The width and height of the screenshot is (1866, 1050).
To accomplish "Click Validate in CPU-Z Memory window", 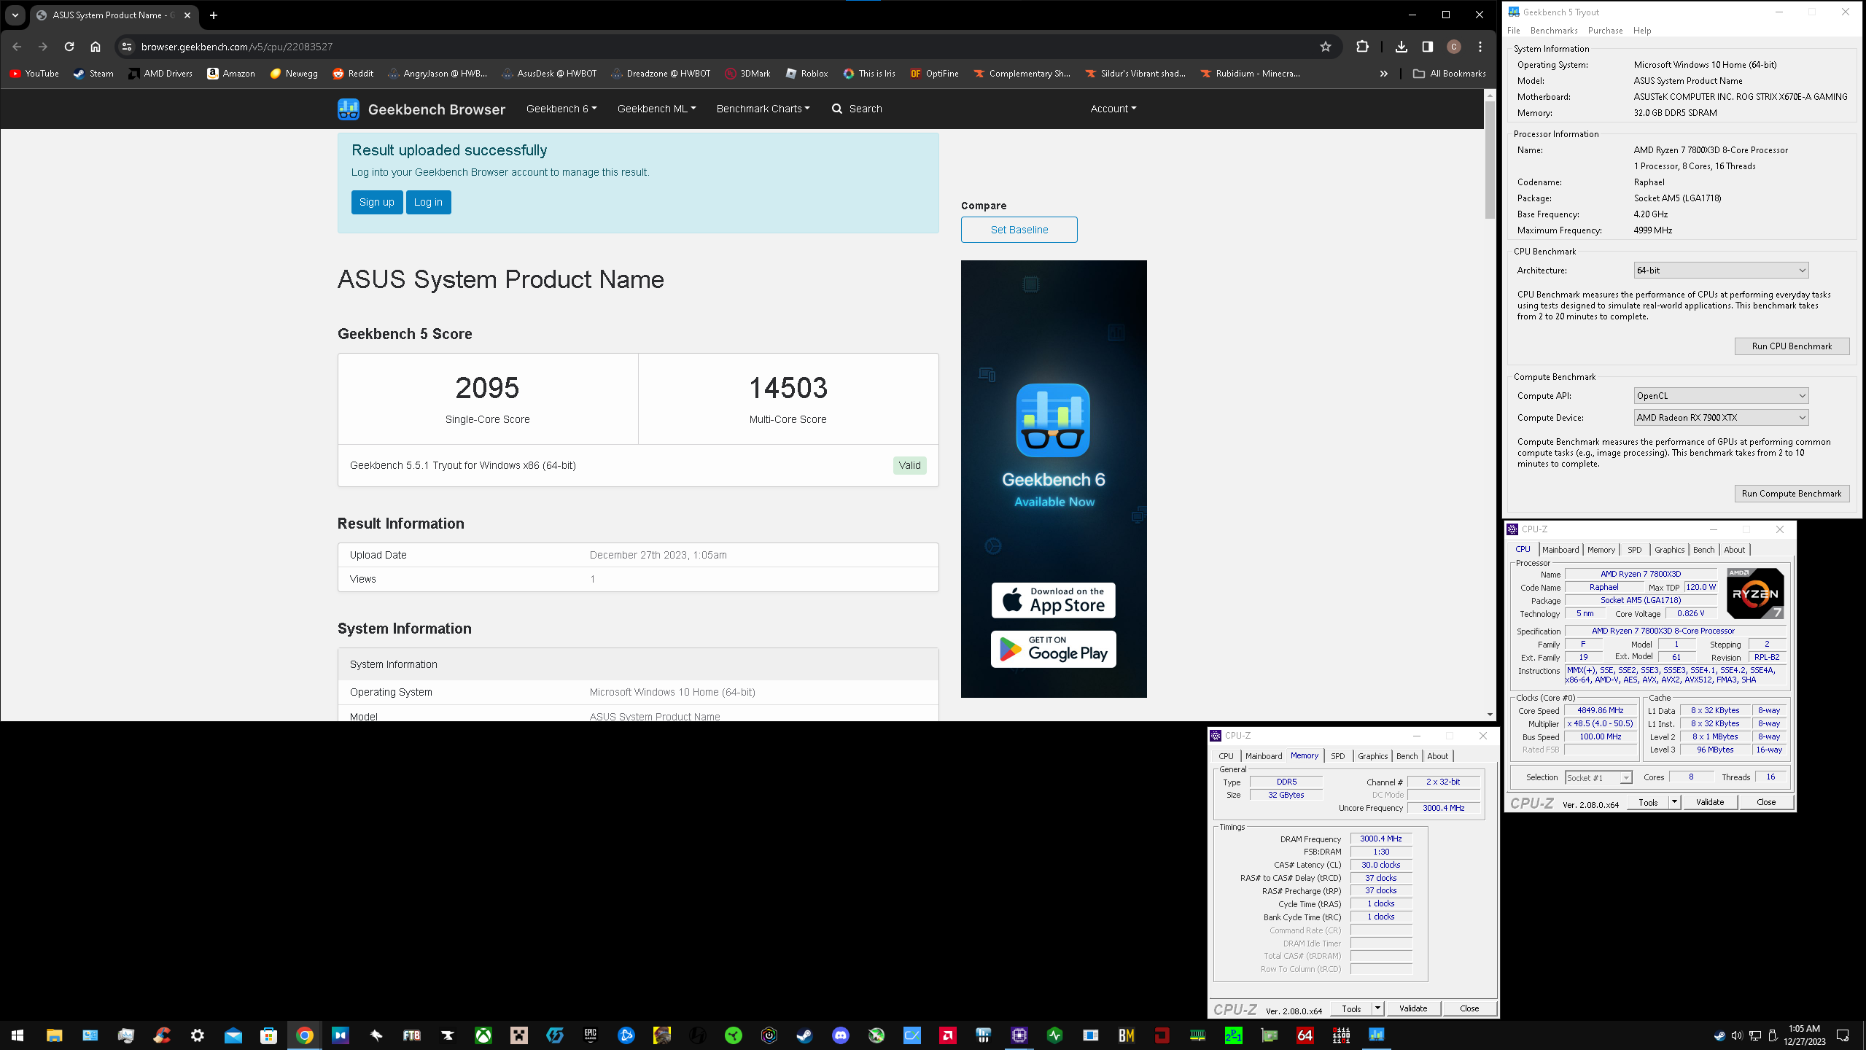I will click(x=1412, y=1008).
